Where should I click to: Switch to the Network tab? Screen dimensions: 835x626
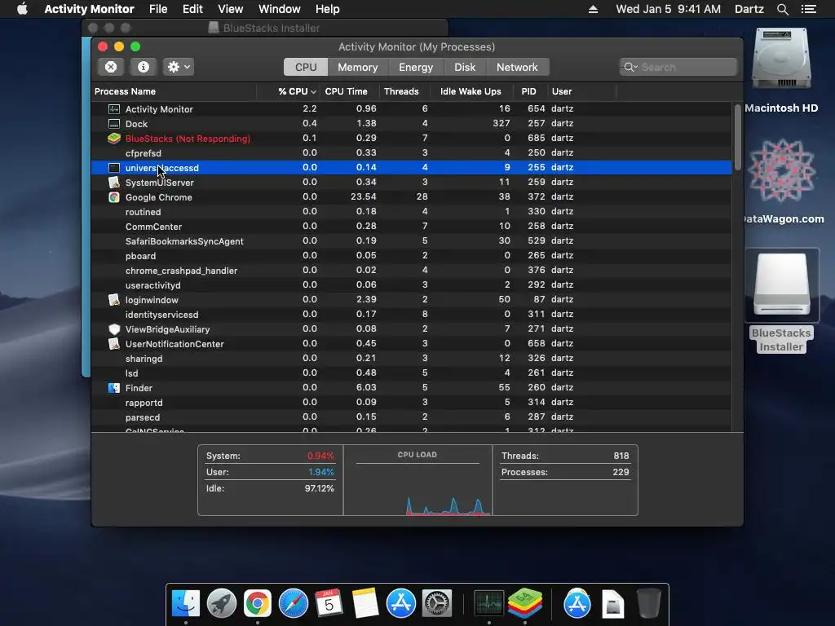point(517,67)
